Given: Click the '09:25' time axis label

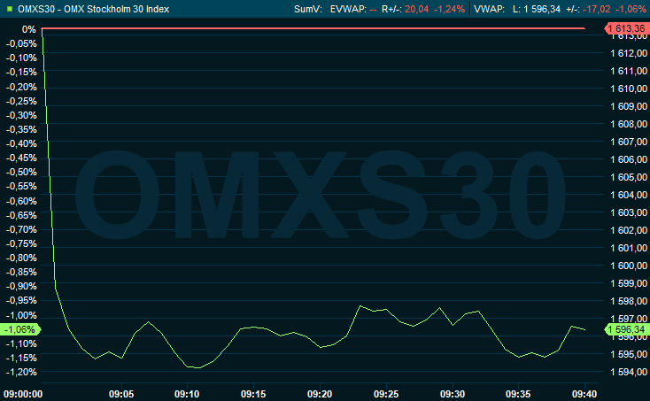Looking at the screenshot, I should coord(386,394).
